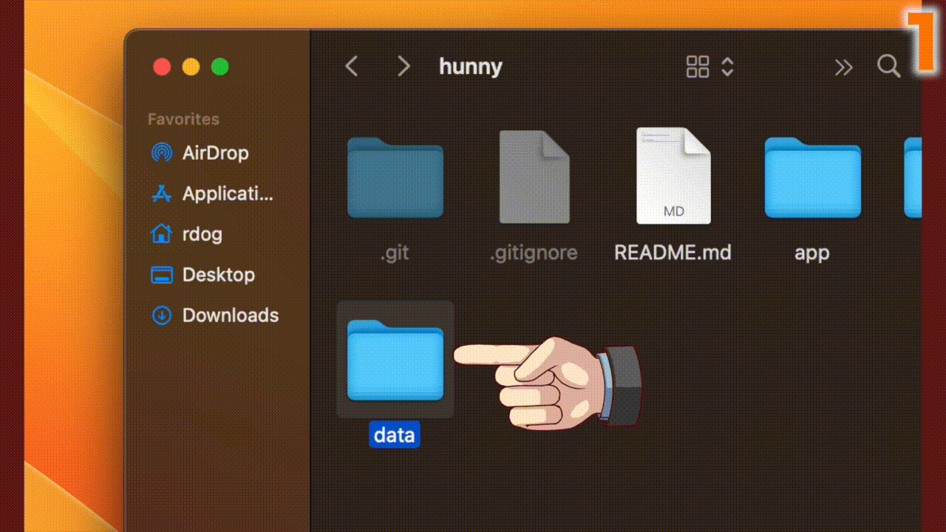This screenshot has height=532, width=946.
Task: Open the view sorting dropdown next to grid icon
Action: click(x=727, y=66)
